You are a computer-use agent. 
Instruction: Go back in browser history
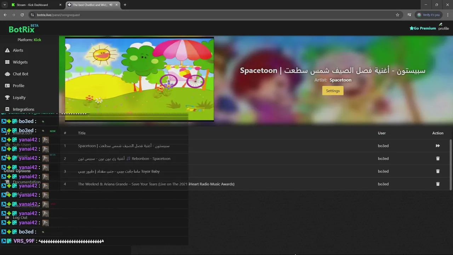pos(5,15)
